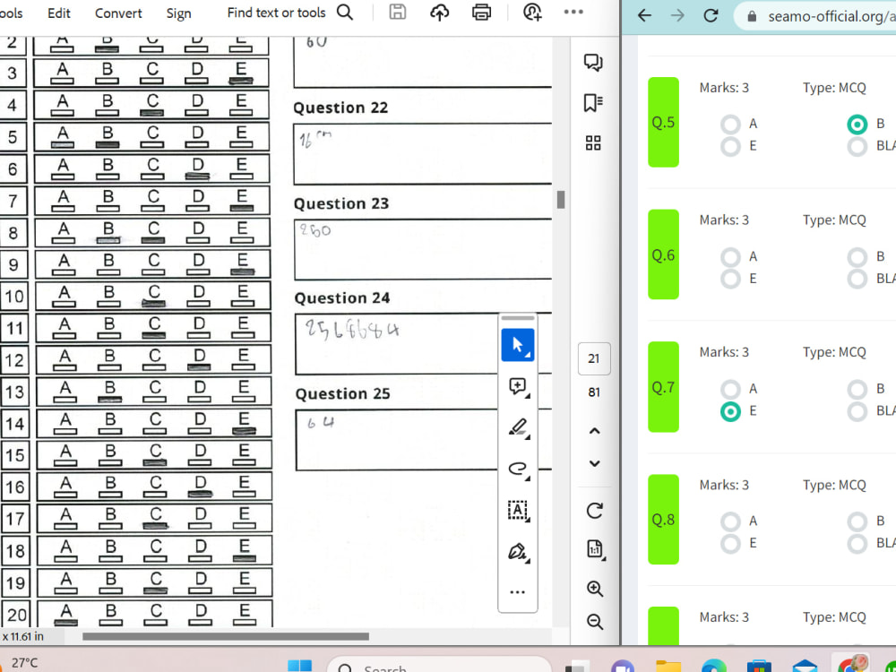This screenshot has height=672, width=896.
Task: Select option A for Q.8
Action: tap(730, 521)
